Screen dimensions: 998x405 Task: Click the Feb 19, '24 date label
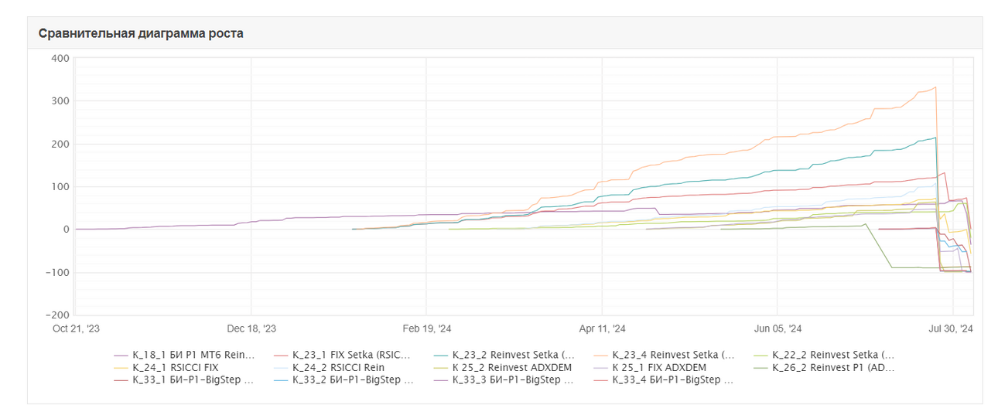[426, 328]
